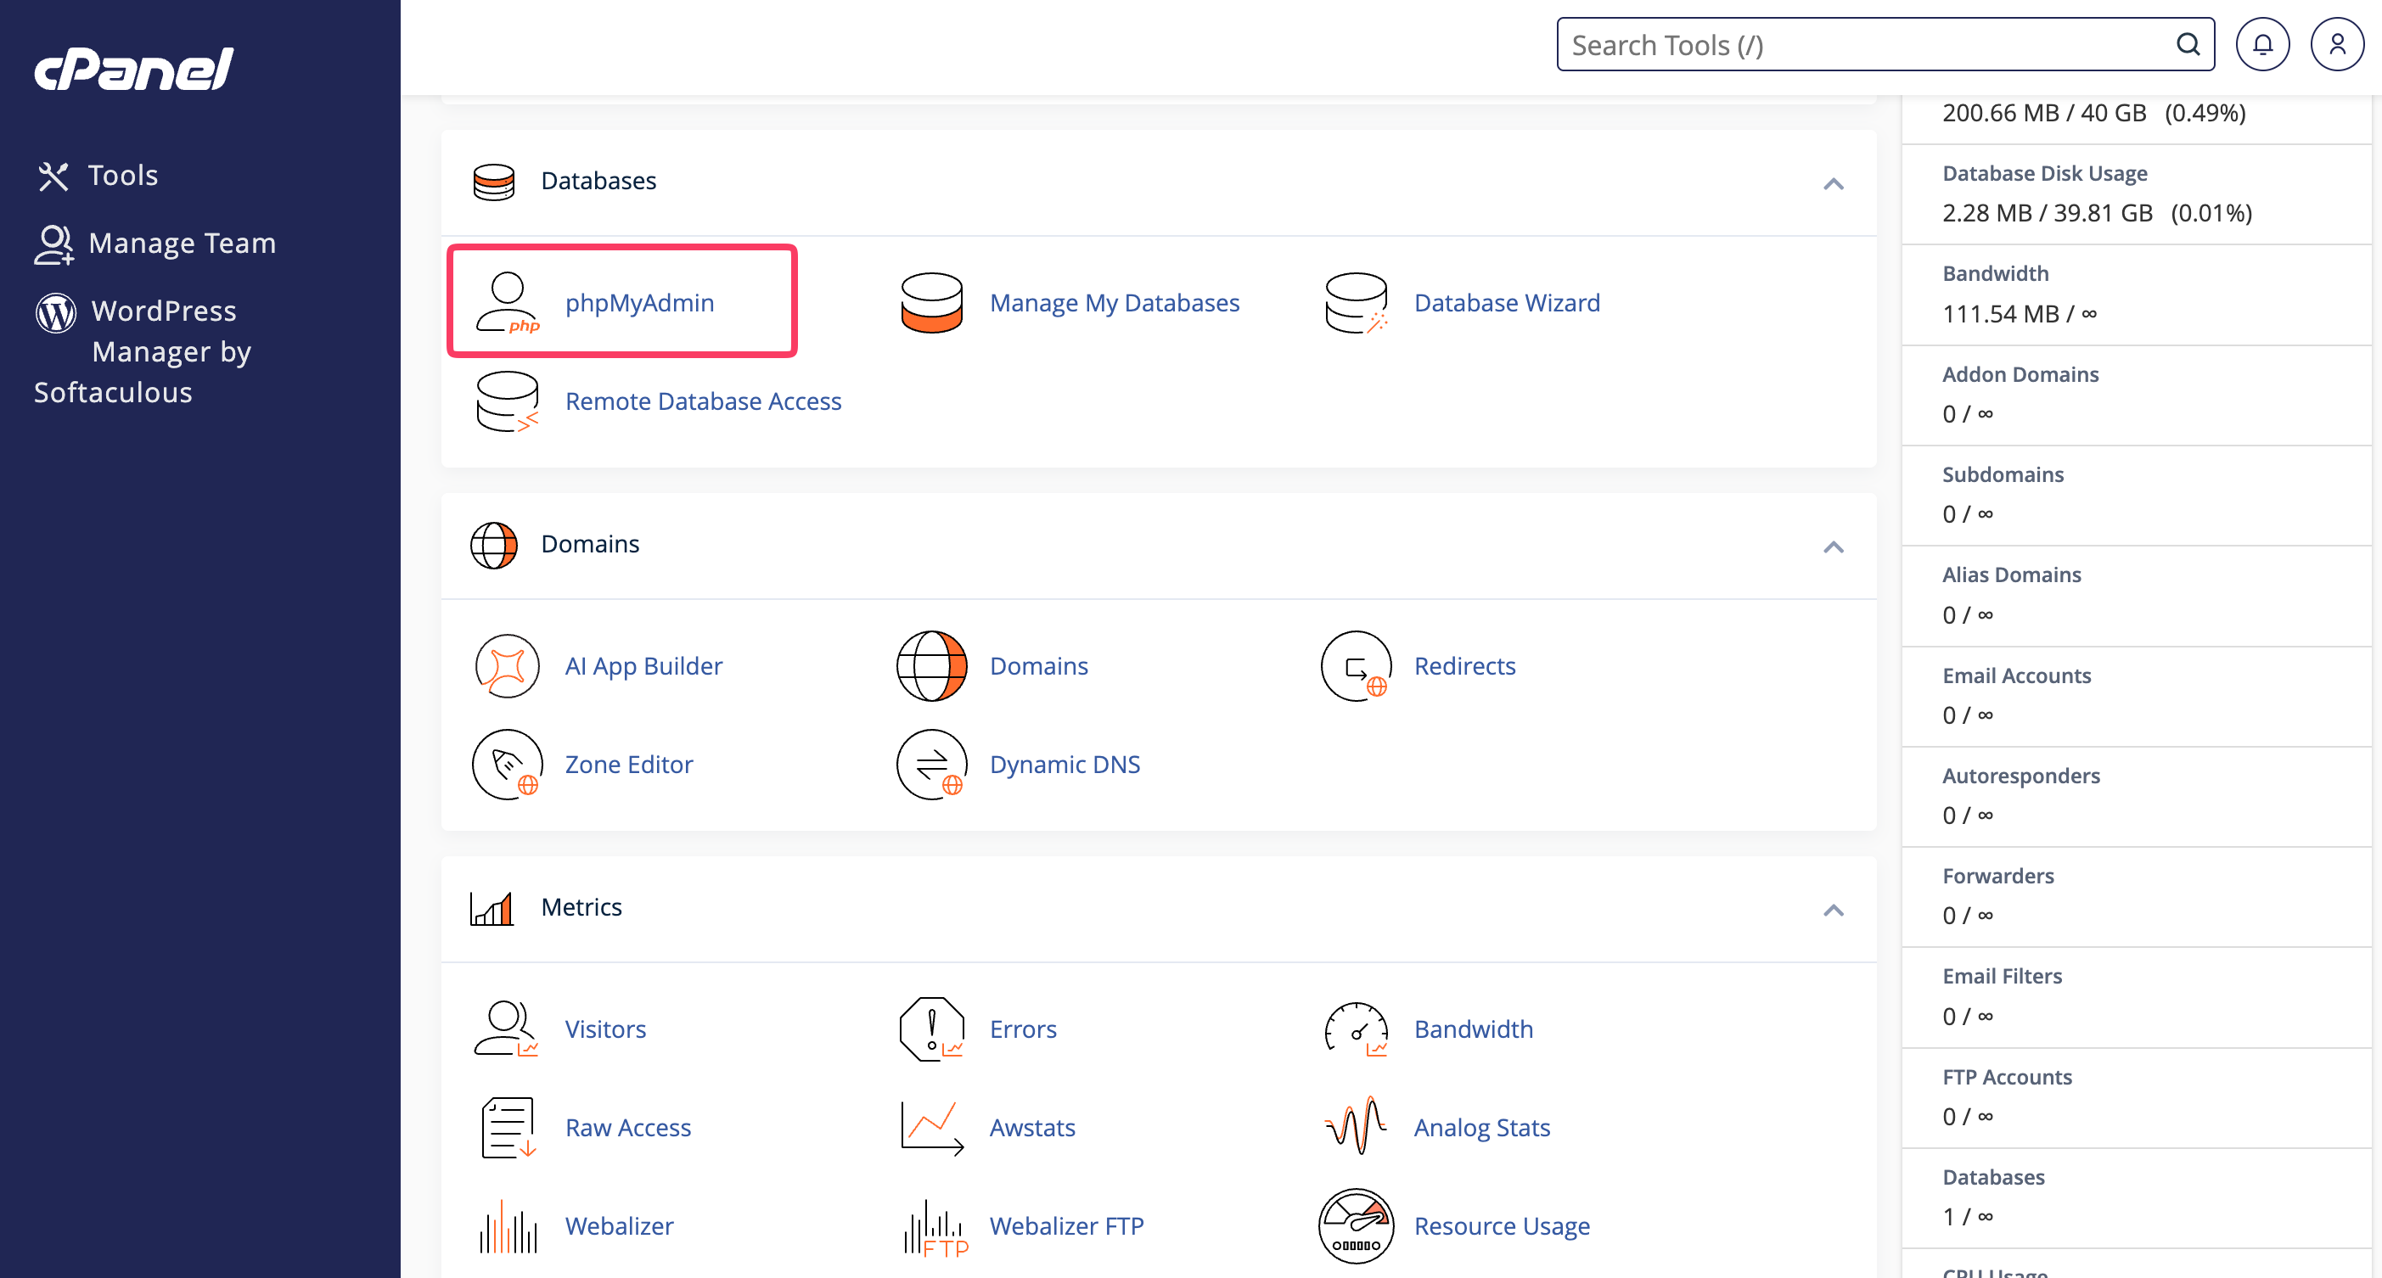Click the Database Wizard icon
2382x1278 pixels.
(x=1356, y=302)
